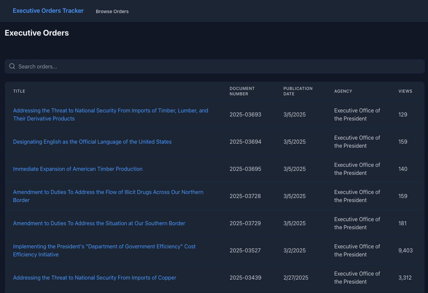Go to Browse Orders in the navbar
This screenshot has width=428, height=293.
click(112, 11)
